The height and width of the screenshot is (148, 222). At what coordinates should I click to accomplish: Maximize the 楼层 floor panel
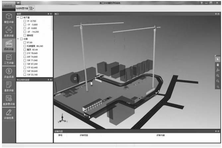tap(51, 14)
